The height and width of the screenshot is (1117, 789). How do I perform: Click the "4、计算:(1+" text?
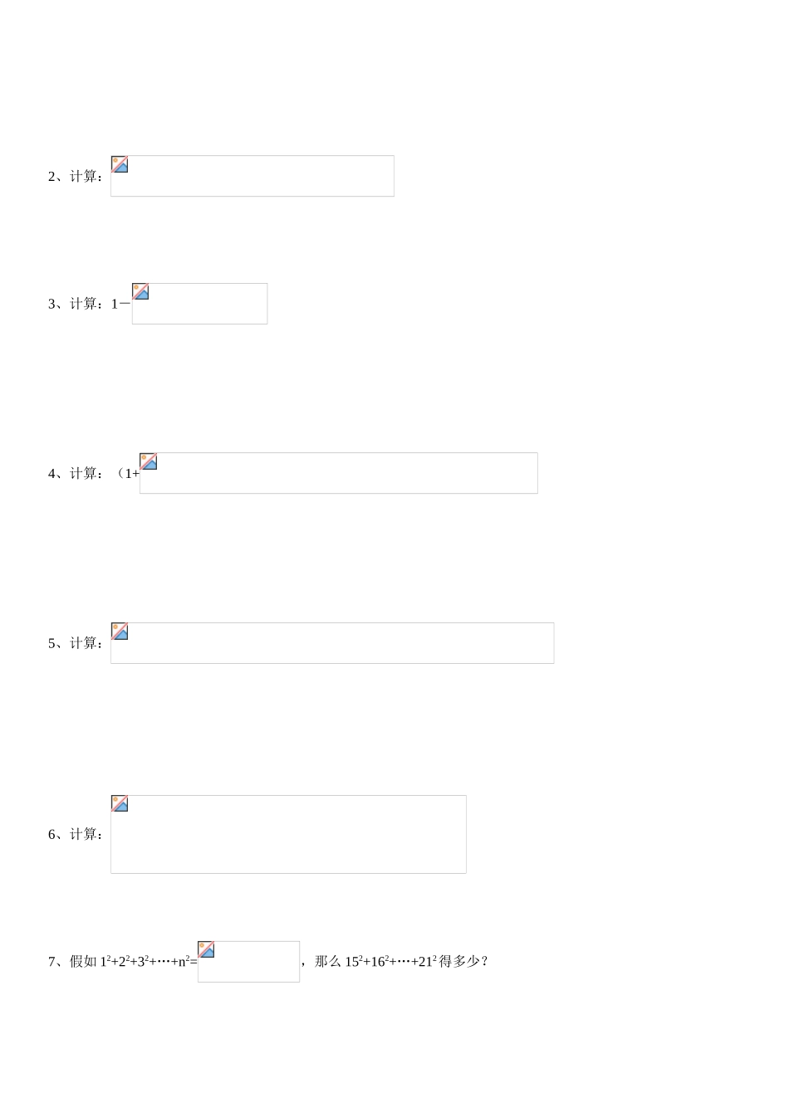tap(92, 474)
